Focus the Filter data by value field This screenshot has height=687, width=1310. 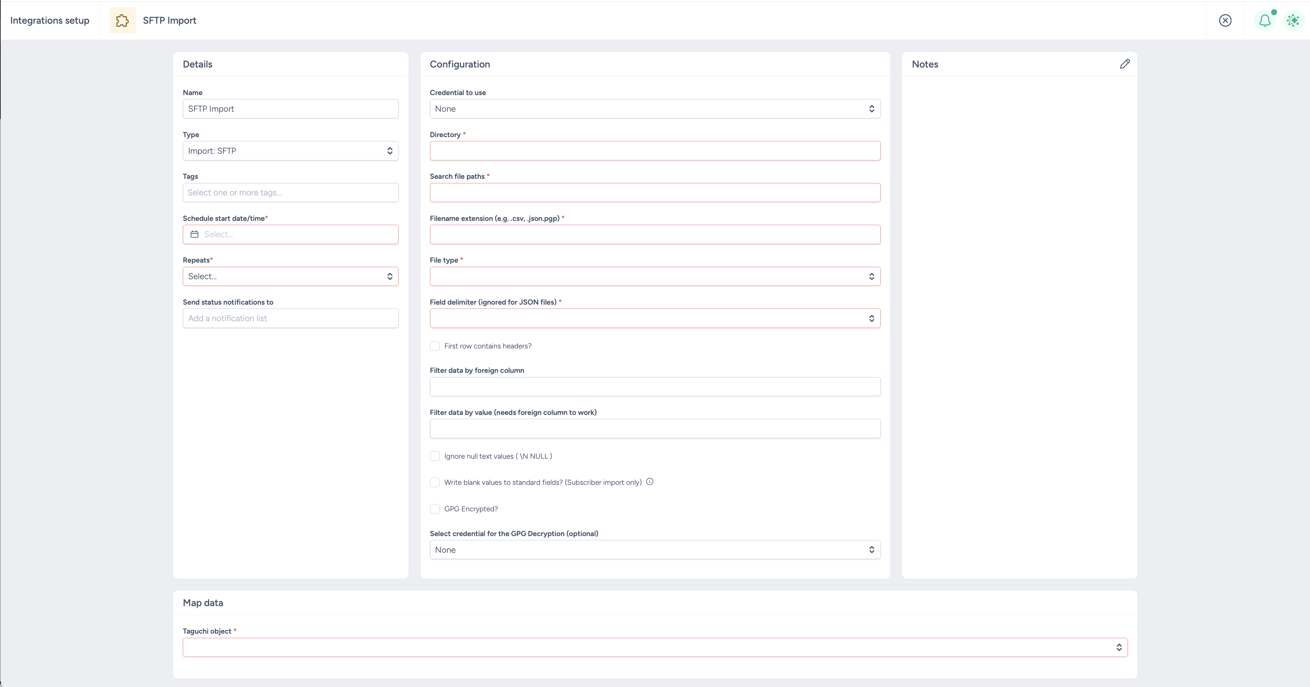click(x=655, y=428)
